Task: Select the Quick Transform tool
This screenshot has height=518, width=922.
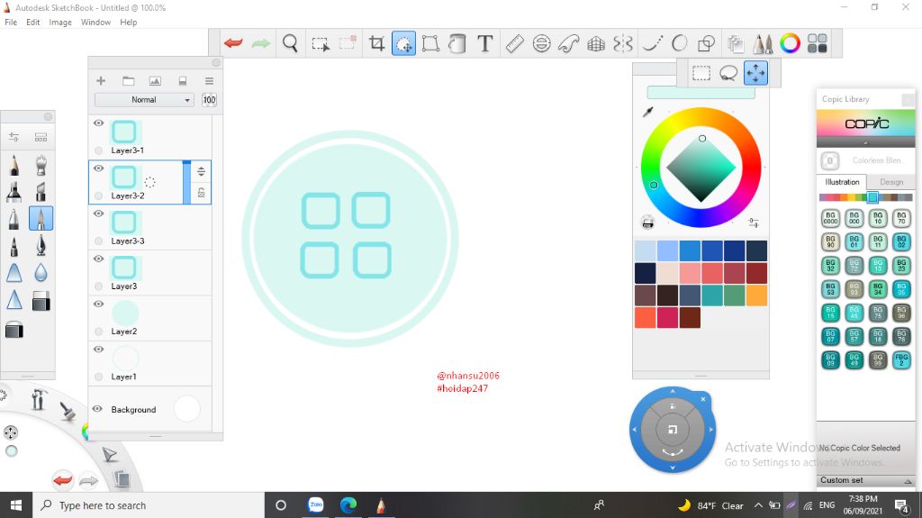Action: point(403,43)
